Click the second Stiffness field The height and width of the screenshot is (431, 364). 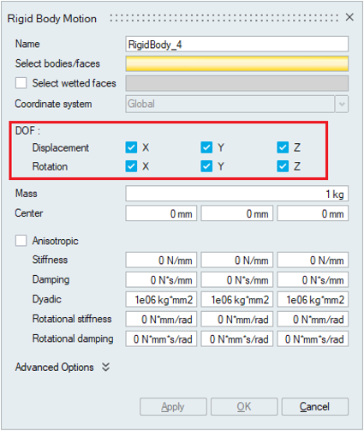pyautogui.click(x=236, y=260)
